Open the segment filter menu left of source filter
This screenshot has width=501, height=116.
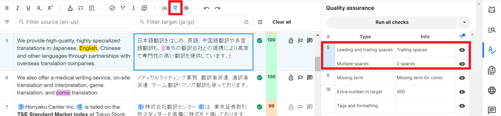7,22
